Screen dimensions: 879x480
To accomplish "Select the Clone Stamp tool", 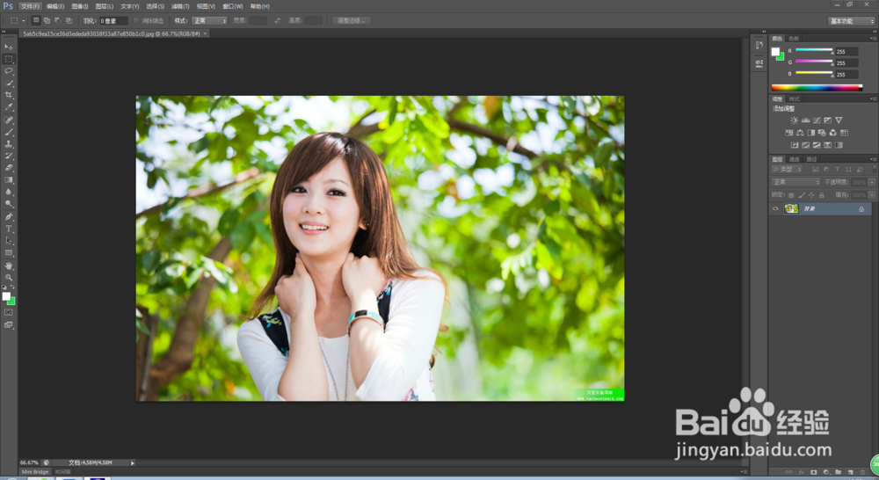I will [x=9, y=144].
